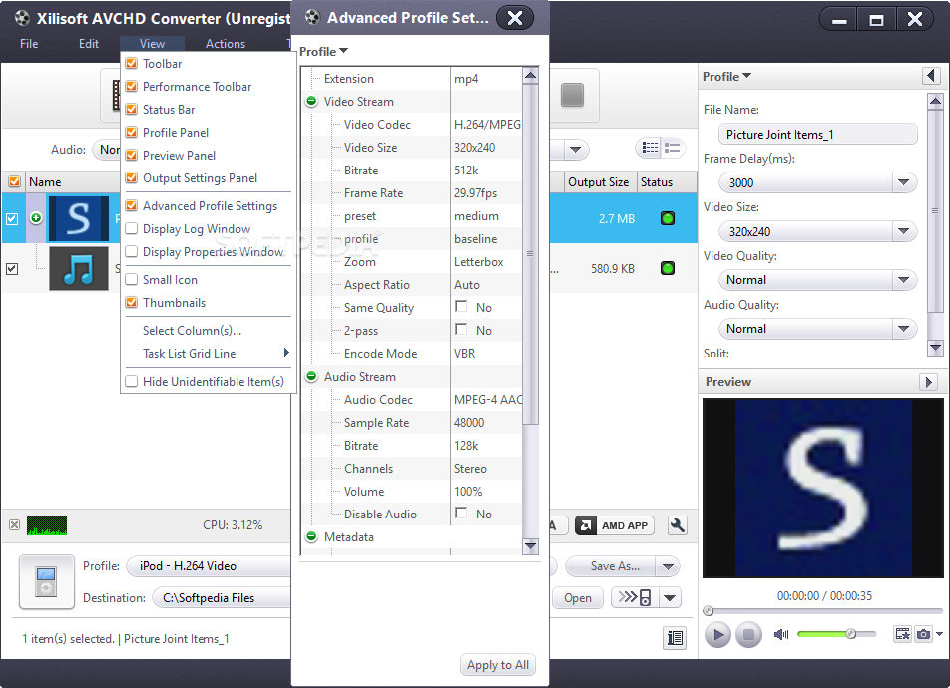Collapse the Audio Stream group

(311, 376)
